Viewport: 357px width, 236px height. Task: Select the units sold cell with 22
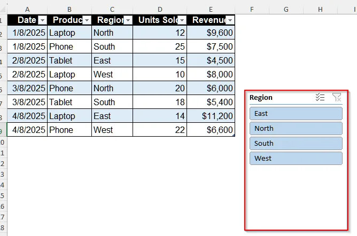[160, 130]
